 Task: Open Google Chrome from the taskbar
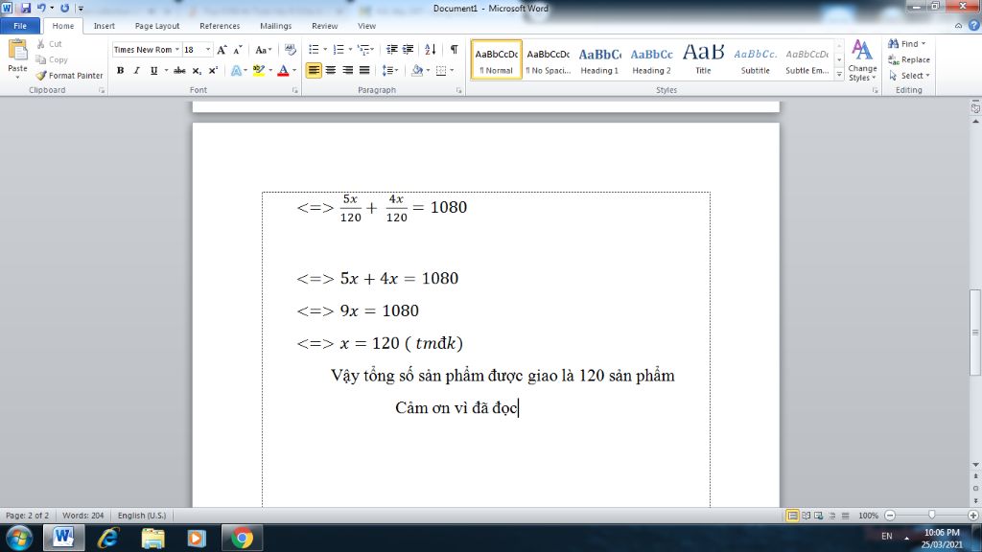pos(242,538)
